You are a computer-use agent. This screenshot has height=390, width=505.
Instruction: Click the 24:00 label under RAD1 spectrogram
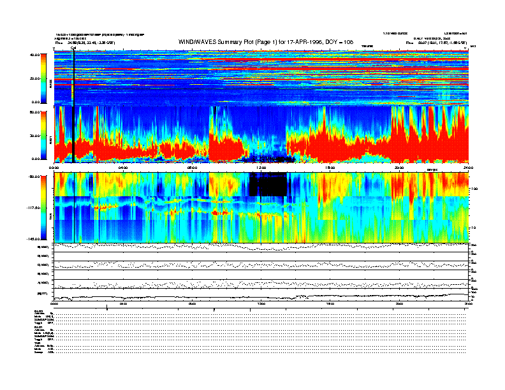468,168
